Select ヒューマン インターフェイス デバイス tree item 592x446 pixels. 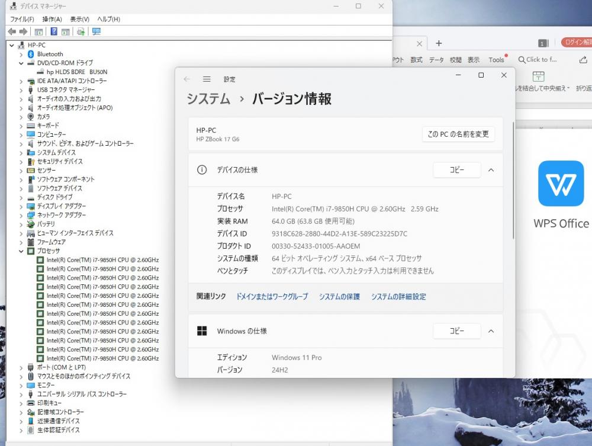click(75, 233)
